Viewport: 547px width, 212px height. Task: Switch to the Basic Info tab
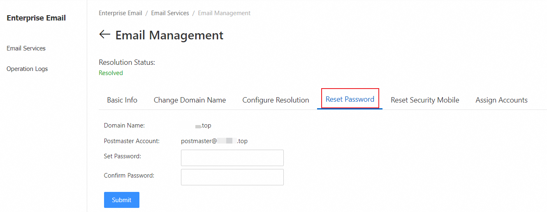122,100
